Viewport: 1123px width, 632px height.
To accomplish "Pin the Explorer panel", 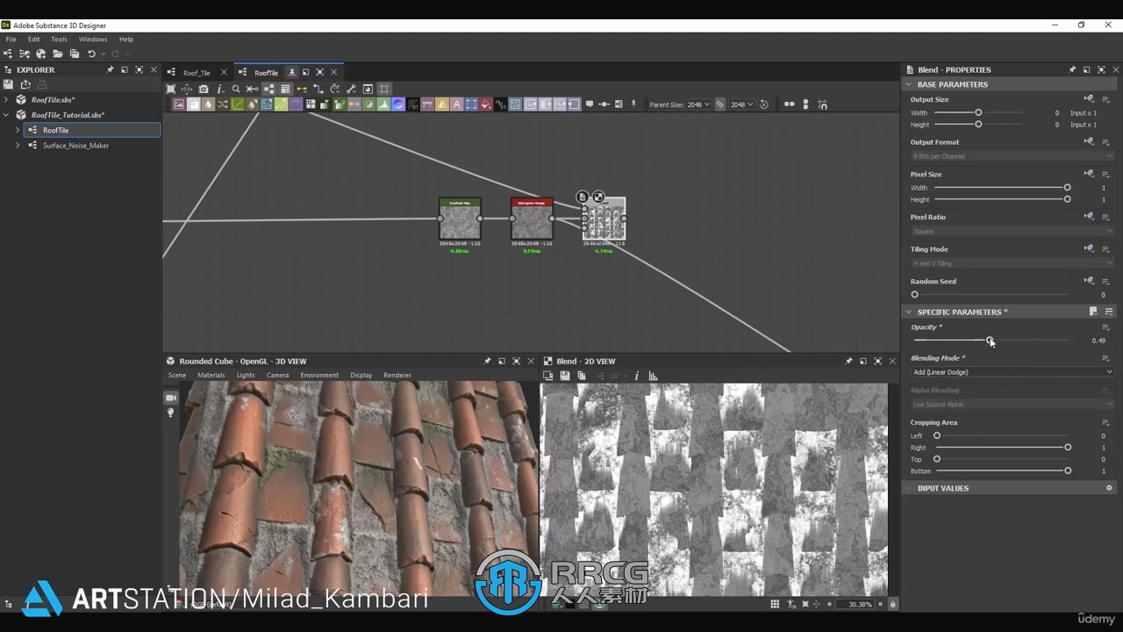I will 110,69.
